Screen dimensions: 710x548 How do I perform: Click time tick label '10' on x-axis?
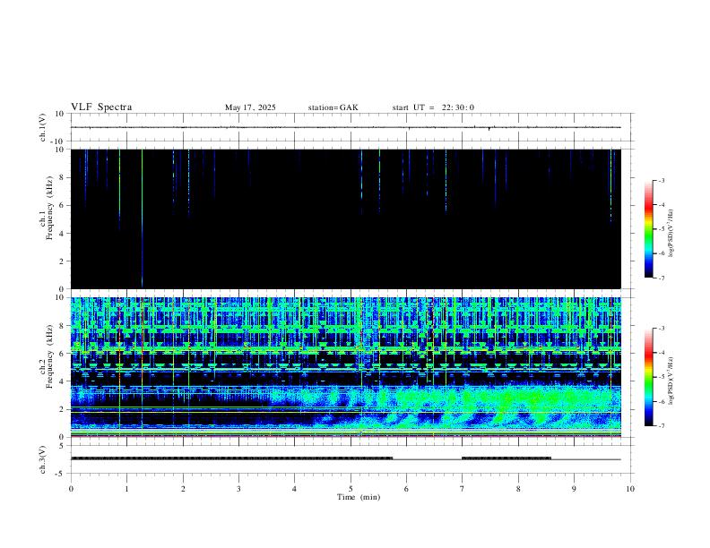tap(630, 489)
